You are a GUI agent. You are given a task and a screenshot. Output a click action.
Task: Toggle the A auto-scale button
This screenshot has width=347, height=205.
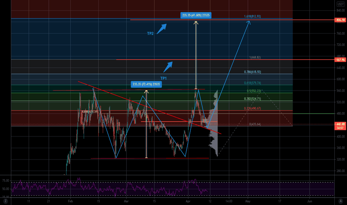tap(341, 201)
